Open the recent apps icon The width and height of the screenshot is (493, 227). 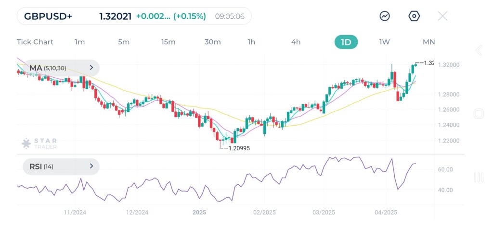pyautogui.click(x=479, y=178)
